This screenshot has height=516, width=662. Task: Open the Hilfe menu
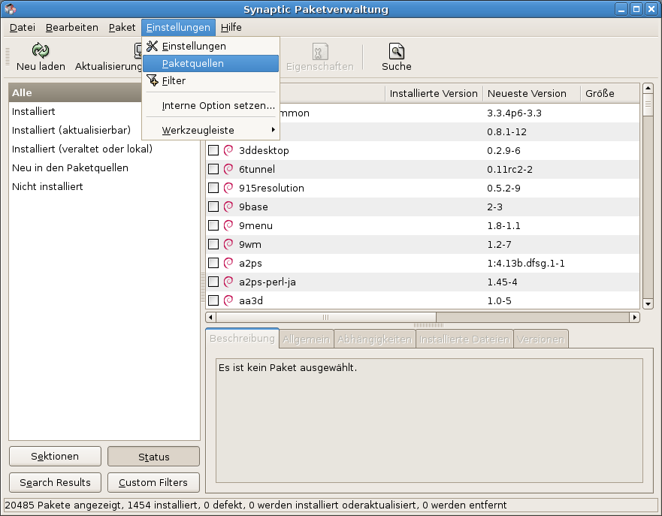pyautogui.click(x=231, y=28)
